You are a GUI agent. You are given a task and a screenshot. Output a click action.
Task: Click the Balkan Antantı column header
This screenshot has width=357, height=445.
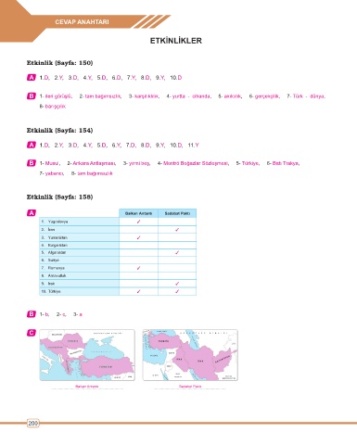click(x=138, y=213)
